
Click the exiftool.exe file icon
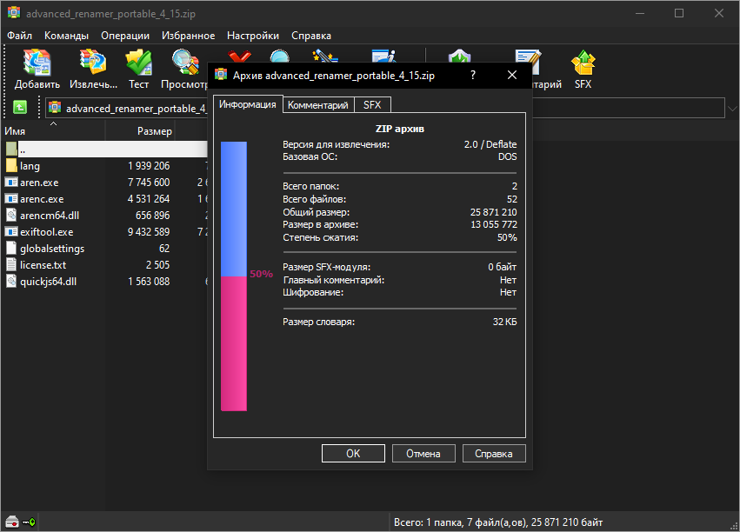pos(11,231)
